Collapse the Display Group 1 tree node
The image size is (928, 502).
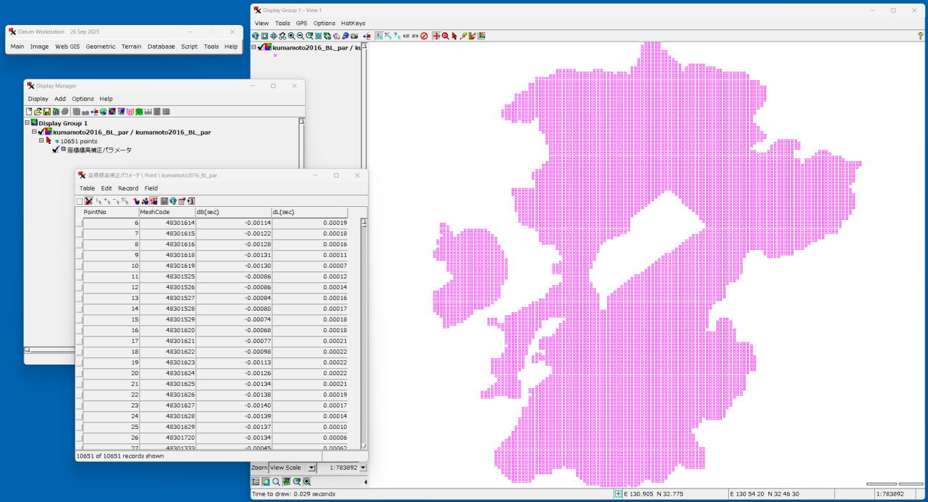(x=27, y=123)
